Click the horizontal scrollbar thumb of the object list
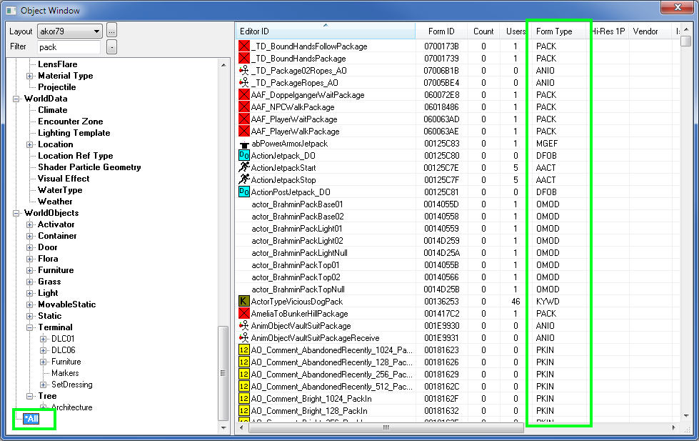Image resolution: width=699 pixels, height=441 pixels. pyautogui.click(x=386, y=427)
